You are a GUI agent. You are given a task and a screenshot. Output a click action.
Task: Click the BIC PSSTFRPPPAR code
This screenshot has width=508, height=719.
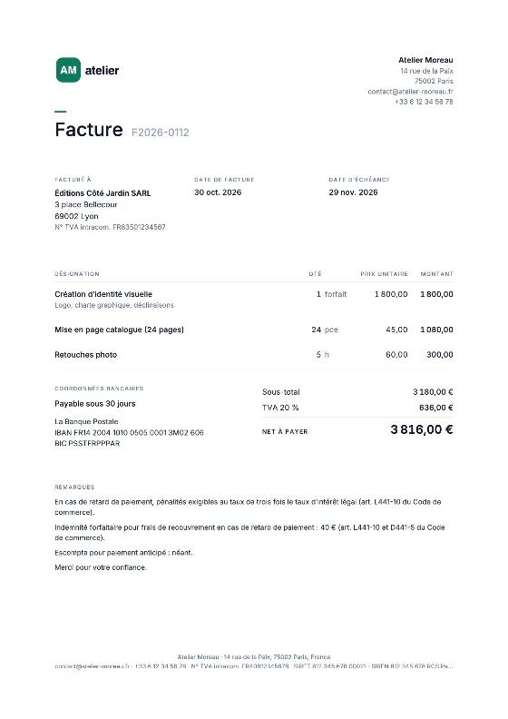pos(87,443)
